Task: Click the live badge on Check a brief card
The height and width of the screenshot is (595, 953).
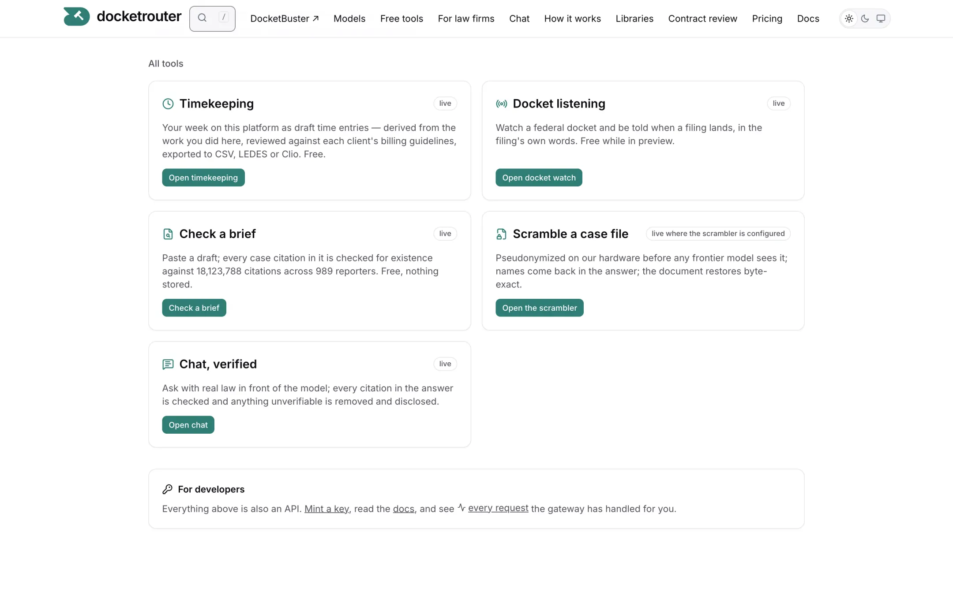Action: [x=445, y=234]
